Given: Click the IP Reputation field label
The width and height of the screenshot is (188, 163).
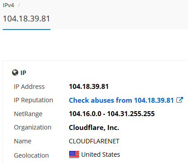Looking at the screenshot, I should (x=33, y=100).
